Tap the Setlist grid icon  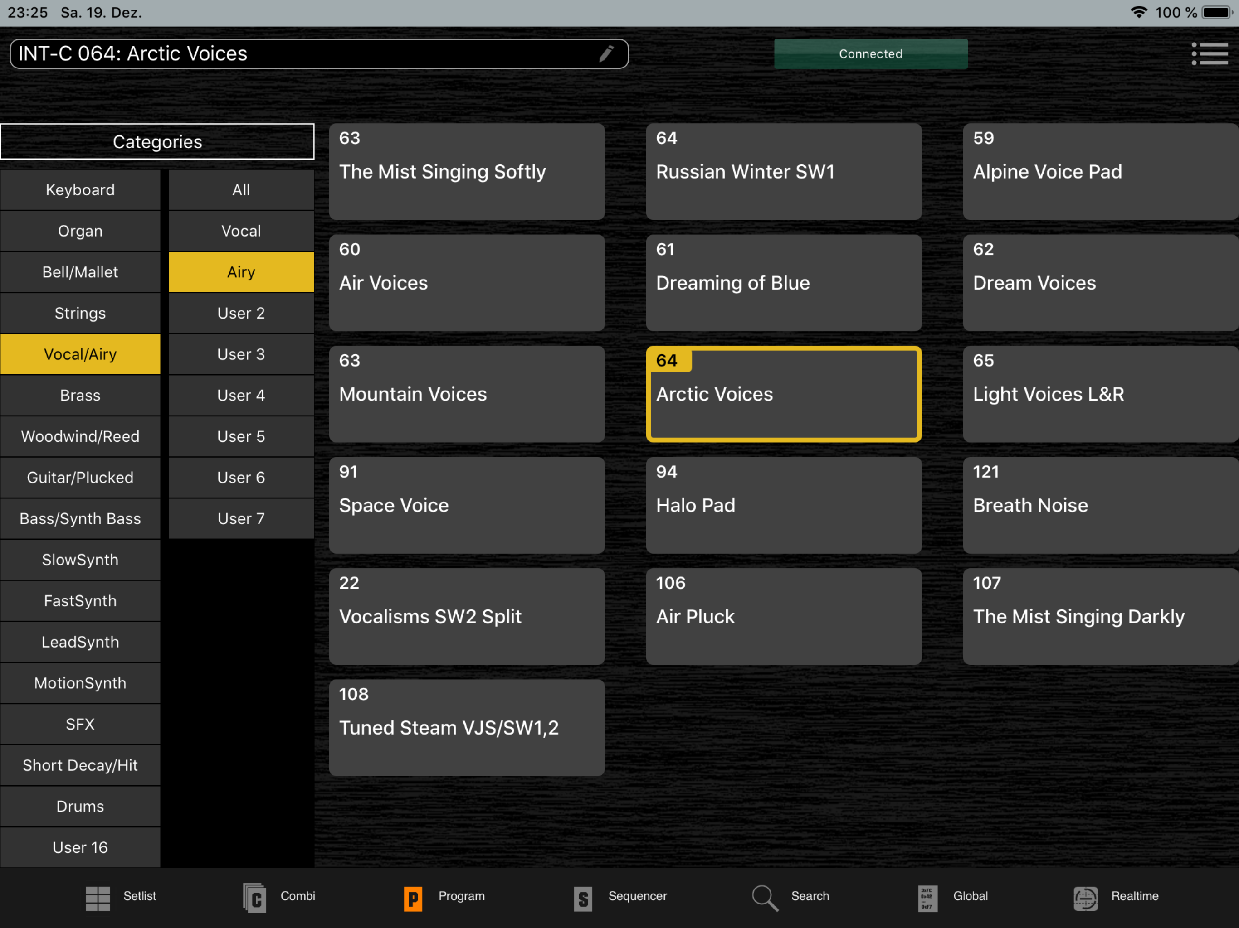click(x=98, y=899)
